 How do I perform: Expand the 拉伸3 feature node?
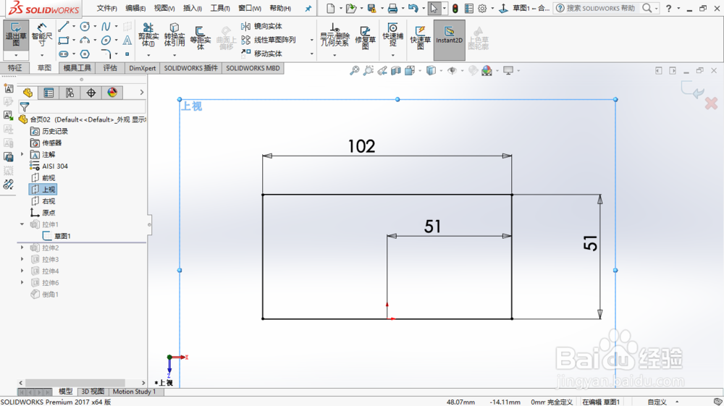pos(22,259)
